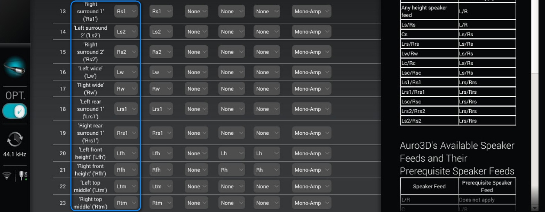Click the 'Prerequisite Speaker Feed' table header

coord(487,186)
